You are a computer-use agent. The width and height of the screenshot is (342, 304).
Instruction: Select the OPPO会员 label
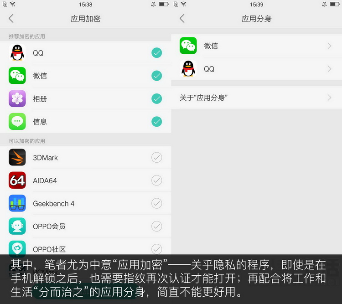49,227
